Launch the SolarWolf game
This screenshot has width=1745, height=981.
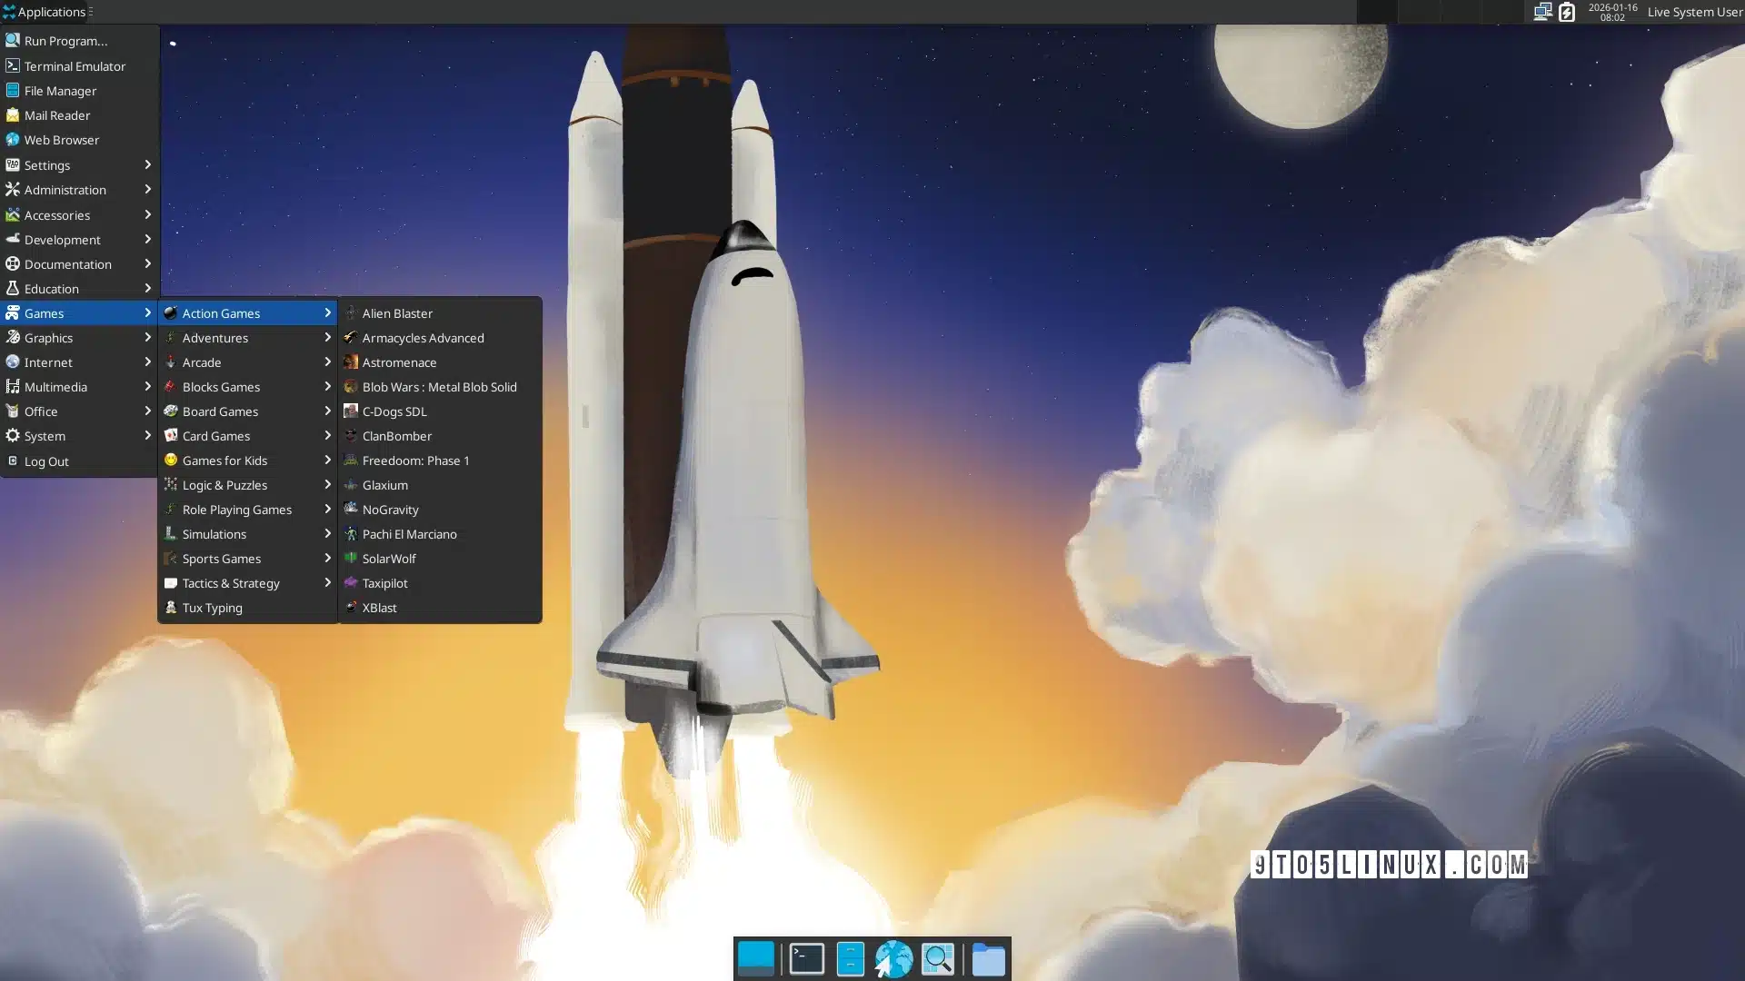(389, 559)
